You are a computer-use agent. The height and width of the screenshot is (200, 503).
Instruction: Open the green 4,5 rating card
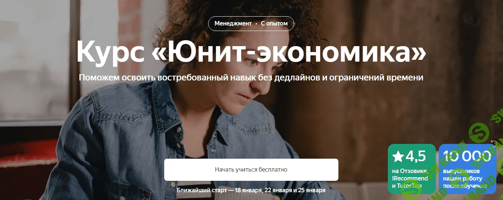click(411, 169)
